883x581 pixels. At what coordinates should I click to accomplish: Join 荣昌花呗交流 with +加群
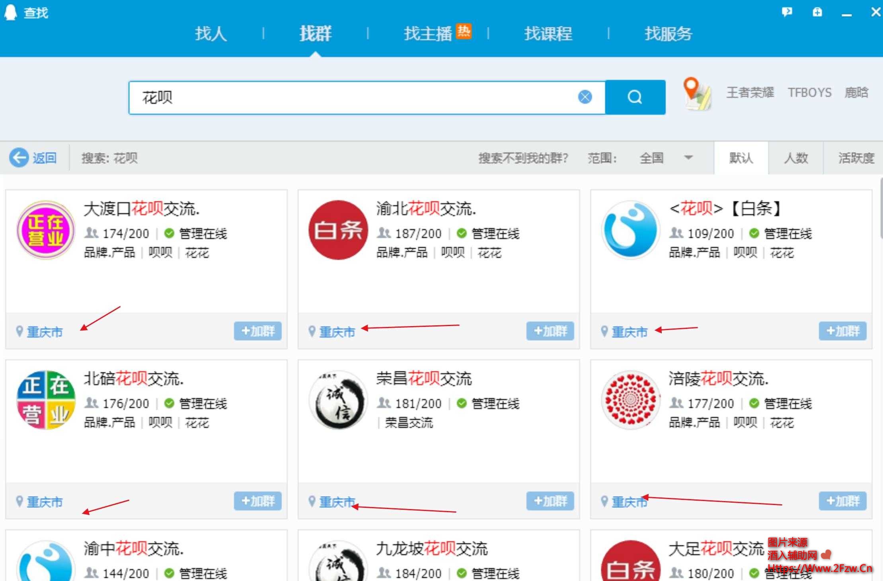[x=550, y=501]
